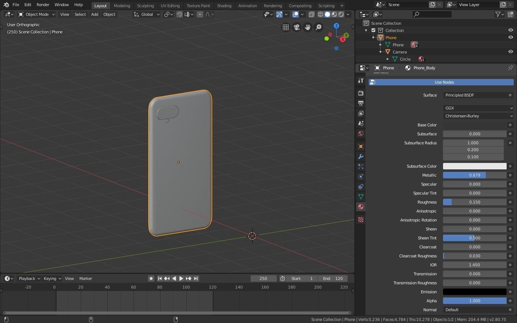Open the Physics properties tab

[x=361, y=177]
